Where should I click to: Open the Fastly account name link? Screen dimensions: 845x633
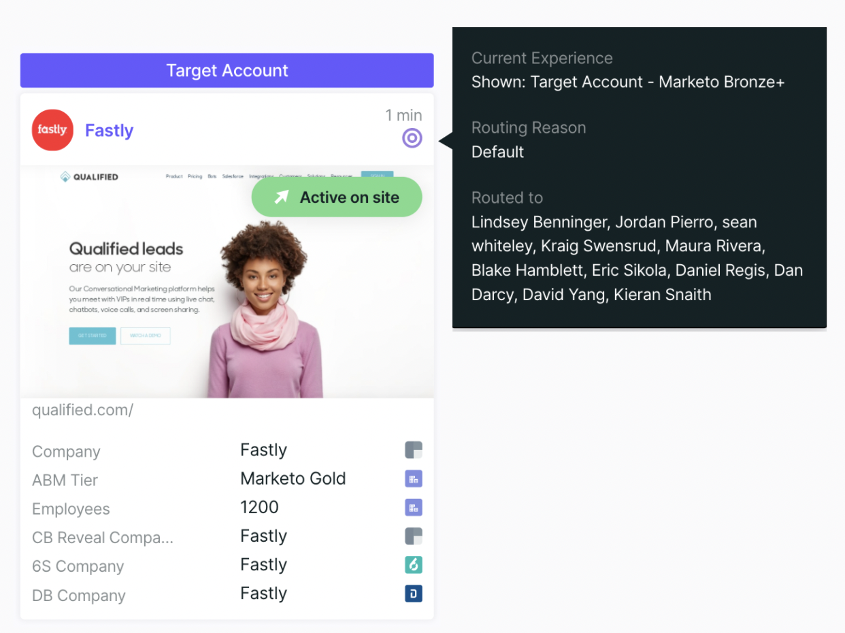click(x=109, y=130)
